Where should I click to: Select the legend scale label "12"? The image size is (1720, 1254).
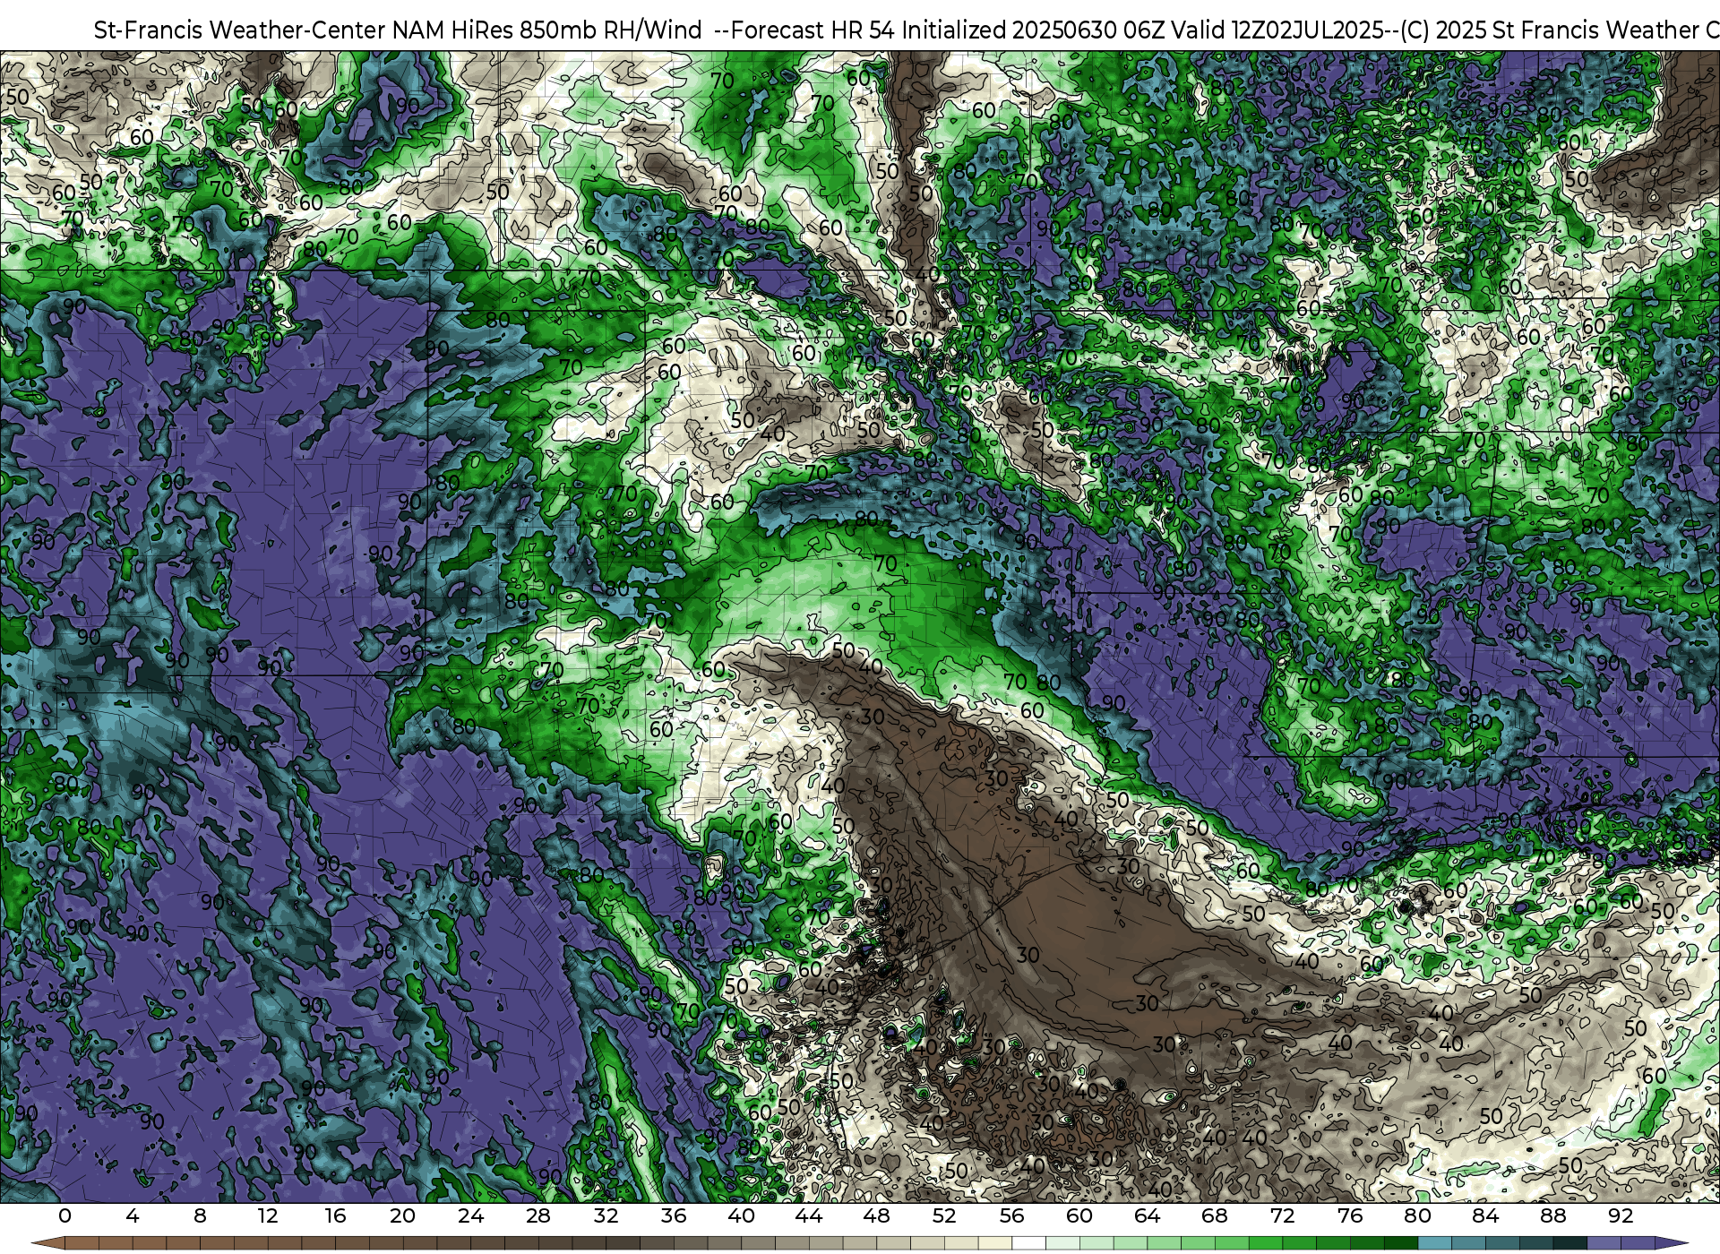pos(268,1215)
